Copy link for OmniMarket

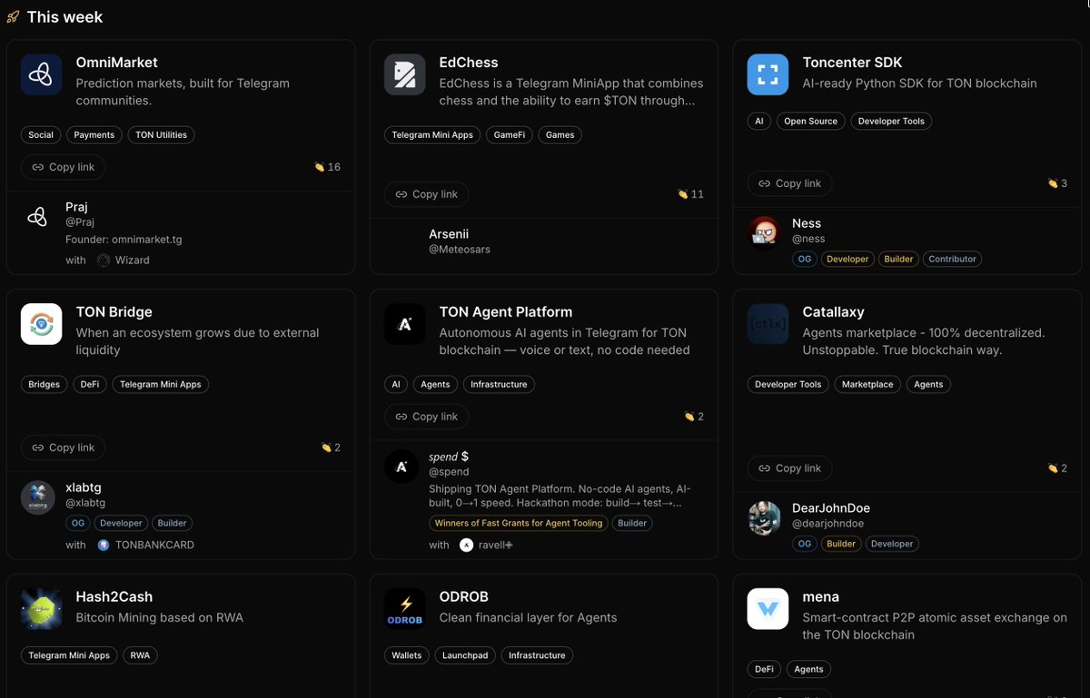(64, 167)
